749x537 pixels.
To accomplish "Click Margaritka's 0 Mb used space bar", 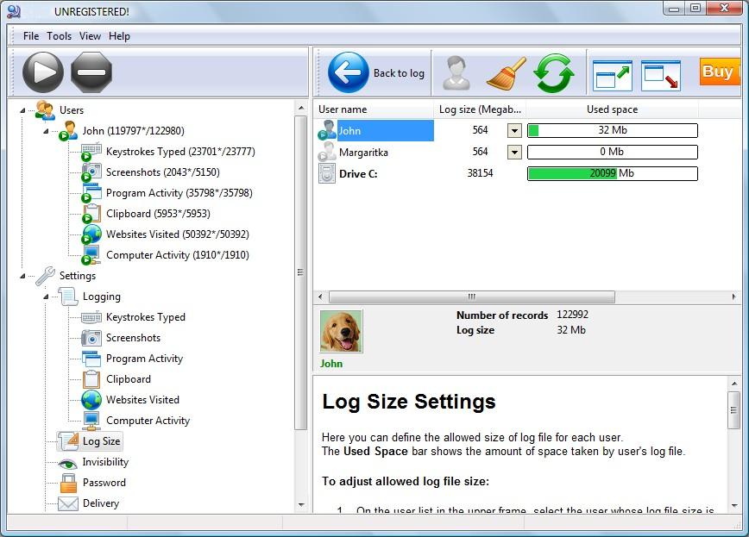I will 613,153.
